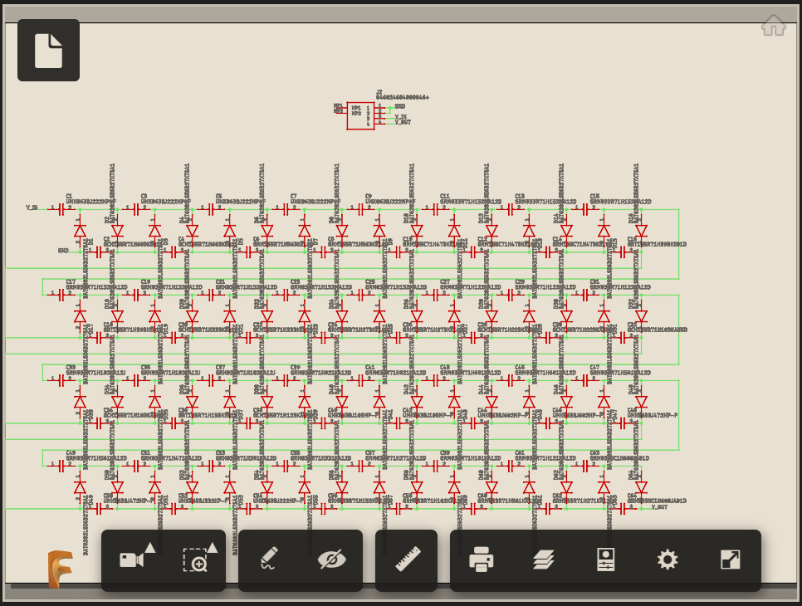Activate the markup pencil tool
The image size is (802, 606).
click(x=269, y=559)
